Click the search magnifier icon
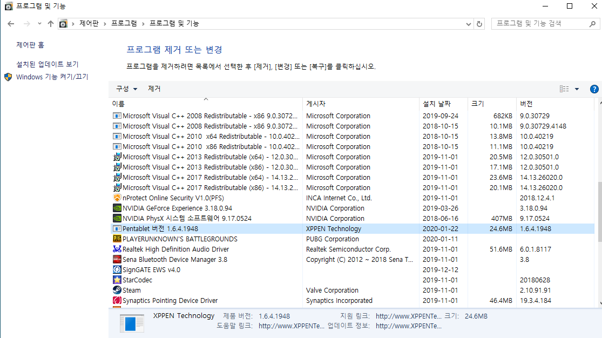The height and width of the screenshot is (338, 602). point(592,24)
